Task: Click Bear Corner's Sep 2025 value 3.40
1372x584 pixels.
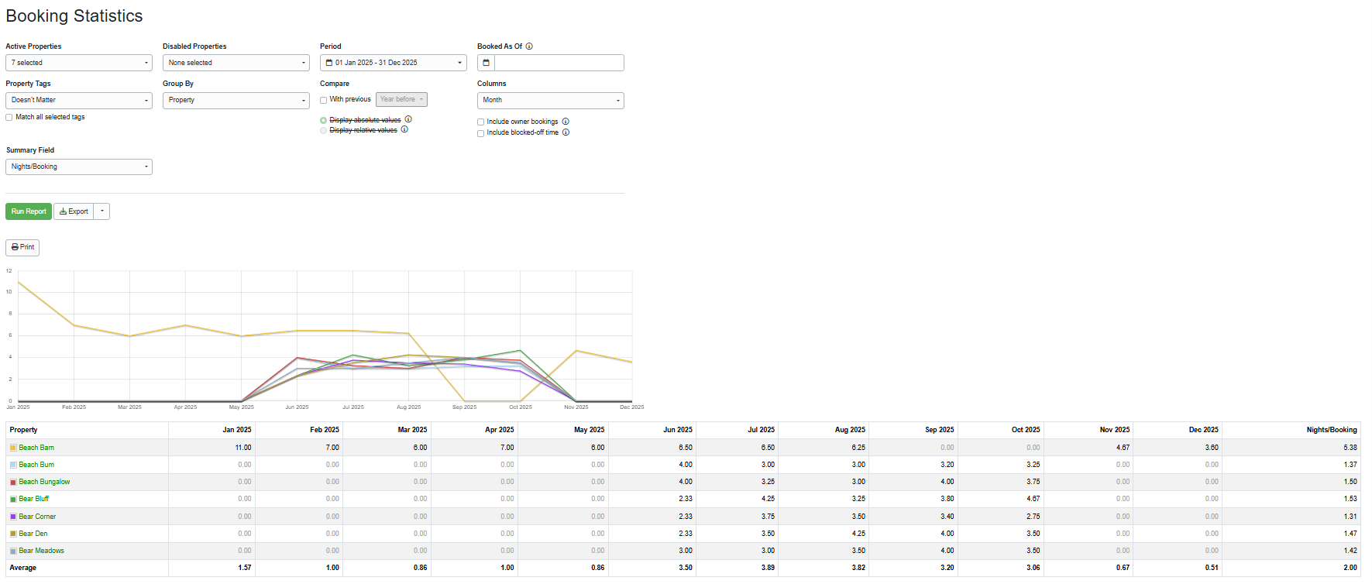Action: pyautogui.click(x=947, y=517)
